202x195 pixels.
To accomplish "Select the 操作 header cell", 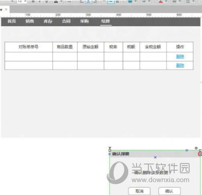I will pos(180,47).
